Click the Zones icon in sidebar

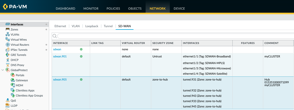(x=8, y=29)
